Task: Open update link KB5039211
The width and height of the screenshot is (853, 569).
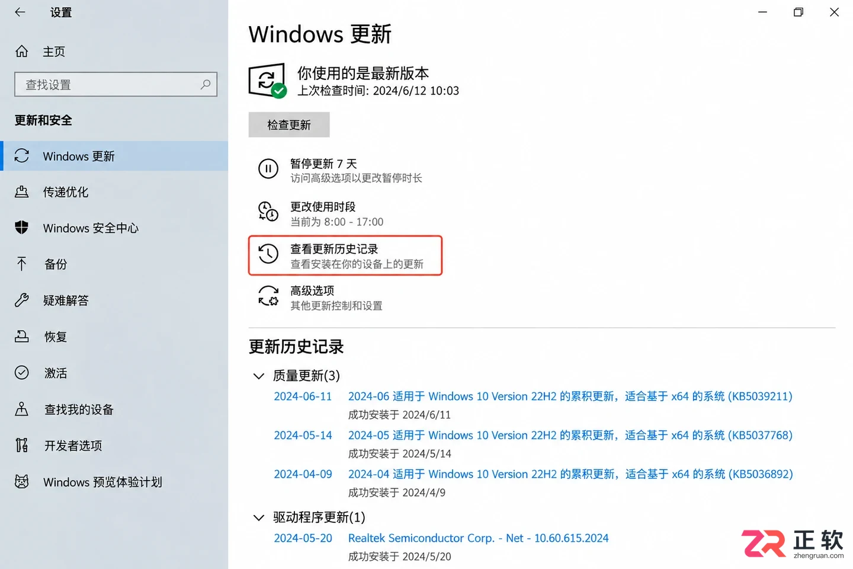Action: click(x=570, y=396)
